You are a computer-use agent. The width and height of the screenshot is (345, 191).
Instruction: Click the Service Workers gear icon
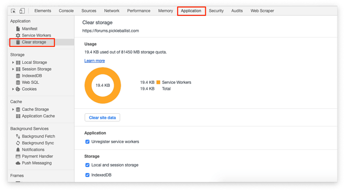pos(18,35)
